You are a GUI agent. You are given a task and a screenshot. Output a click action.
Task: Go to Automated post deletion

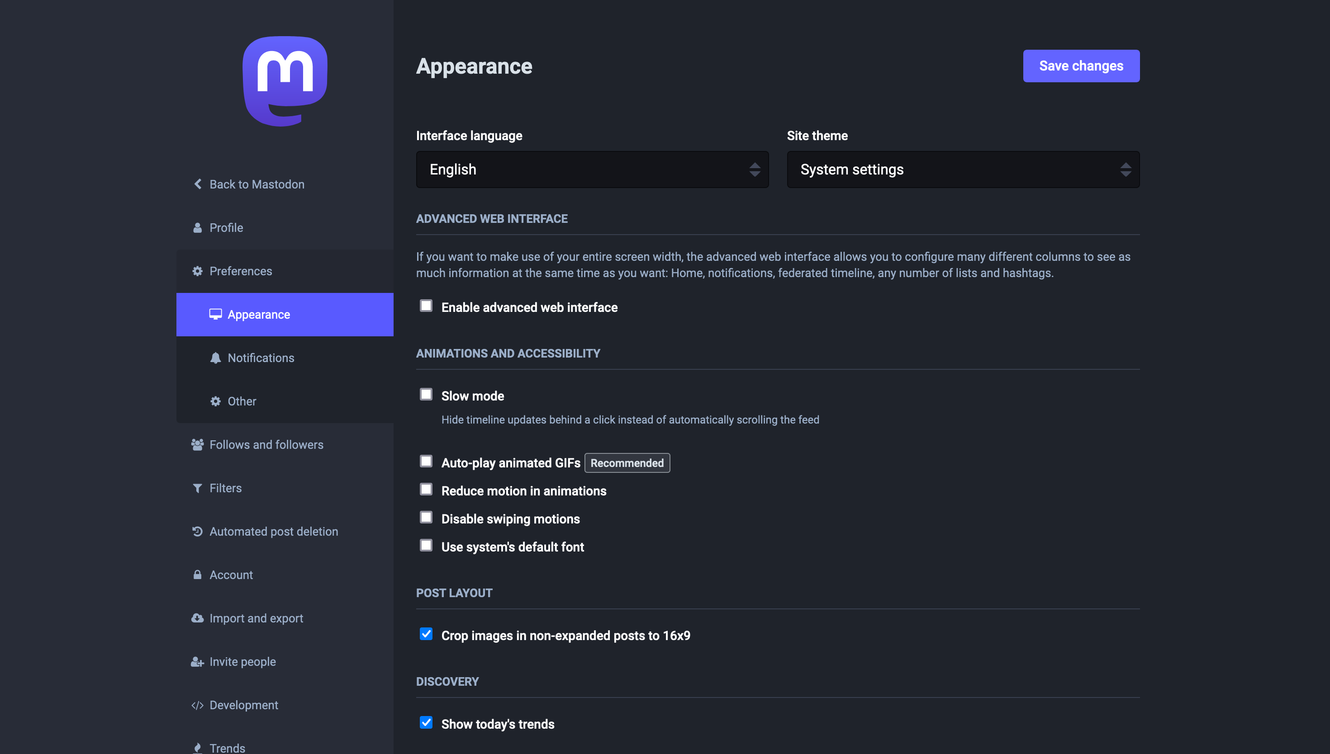point(274,532)
